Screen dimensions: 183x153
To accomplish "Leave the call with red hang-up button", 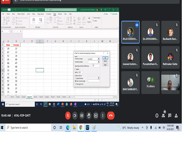I will [x=111, y=116].
